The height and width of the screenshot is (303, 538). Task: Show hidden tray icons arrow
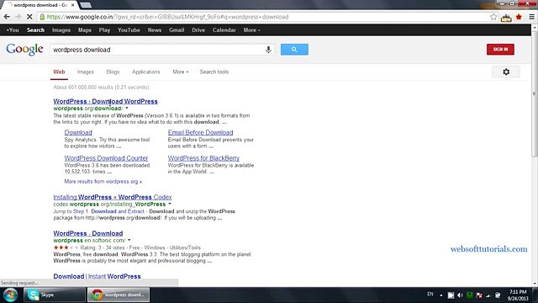point(440,295)
